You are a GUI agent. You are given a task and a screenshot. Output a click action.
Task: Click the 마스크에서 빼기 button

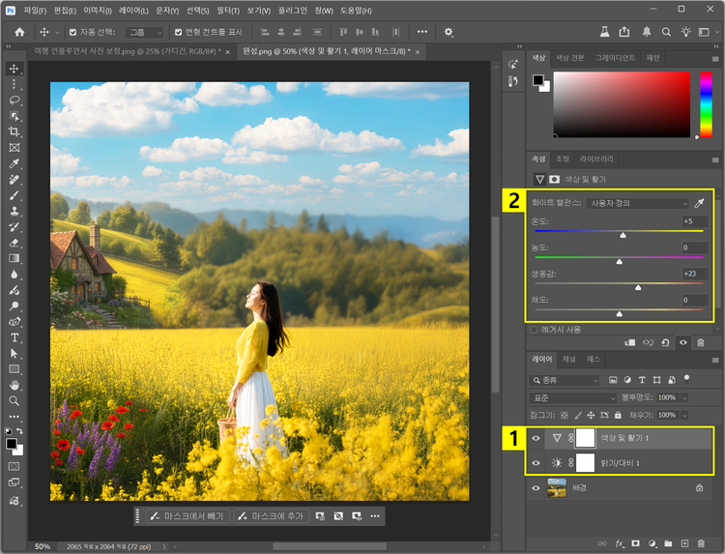click(x=188, y=516)
